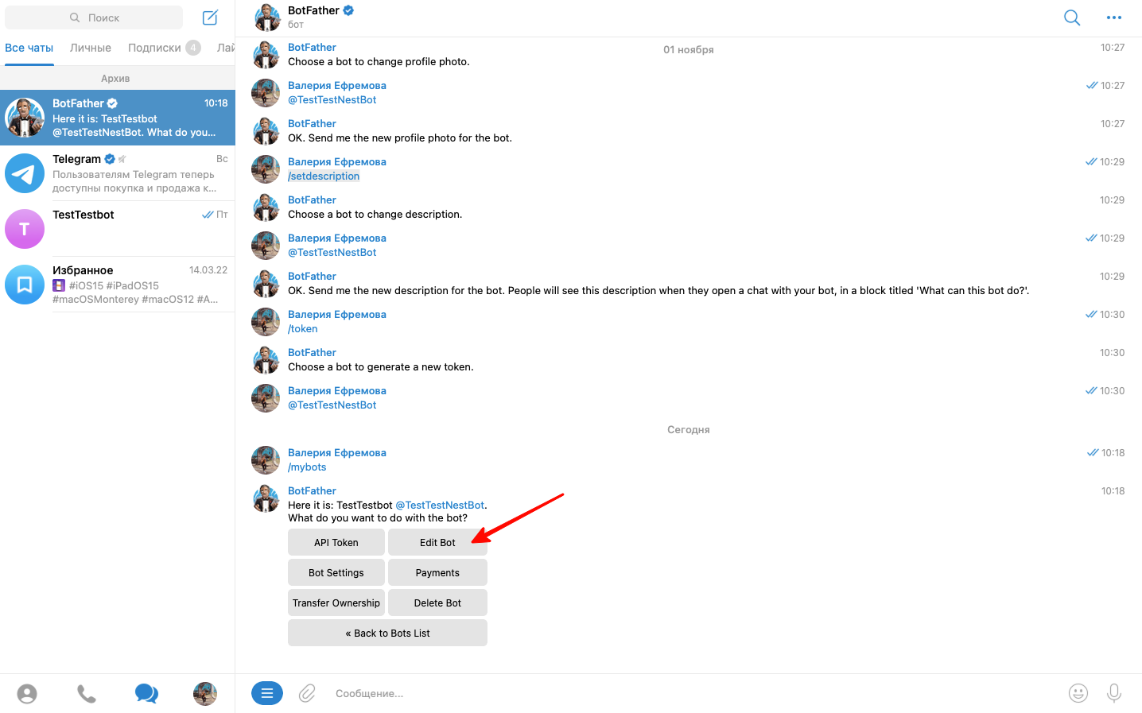Open the Избранное saved messages chat

pyautogui.click(x=118, y=285)
